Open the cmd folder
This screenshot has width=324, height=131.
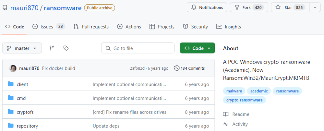tap(21, 98)
